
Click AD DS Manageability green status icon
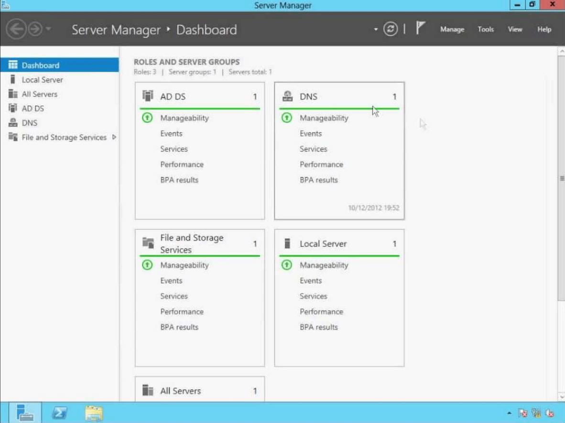pyautogui.click(x=147, y=118)
